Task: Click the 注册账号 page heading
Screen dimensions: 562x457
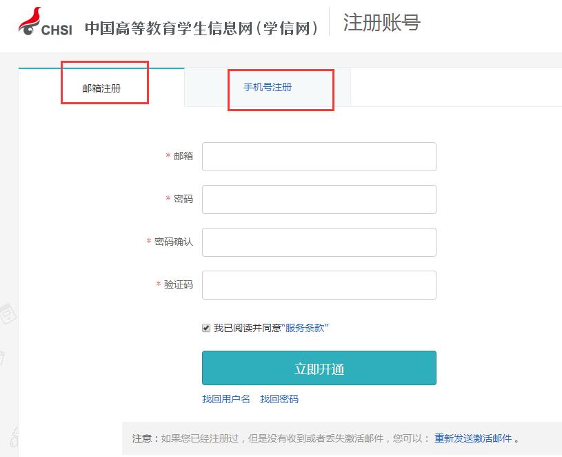Action: click(x=381, y=21)
